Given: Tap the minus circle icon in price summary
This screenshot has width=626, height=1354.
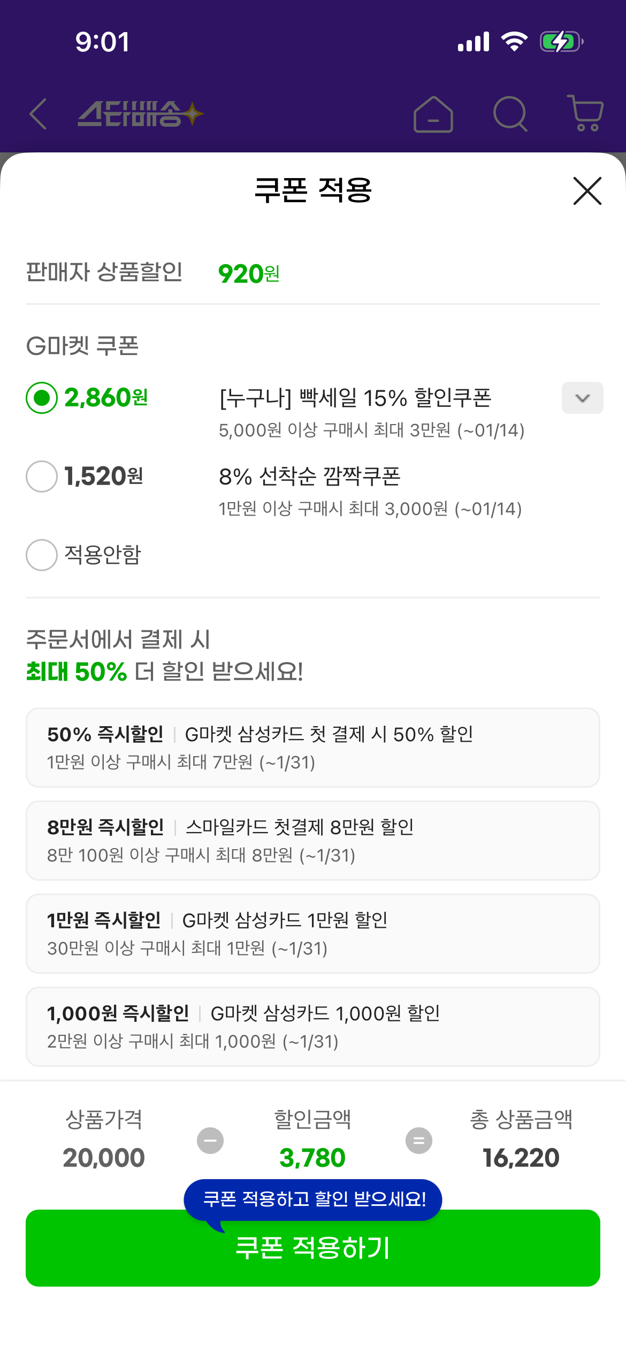Looking at the screenshot, I should [x=210, y=1141].
